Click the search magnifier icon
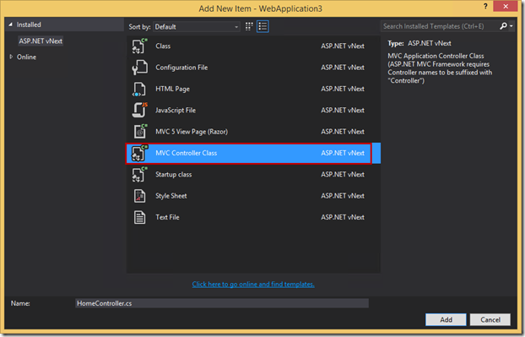525x337 pixels. (503, 26)
